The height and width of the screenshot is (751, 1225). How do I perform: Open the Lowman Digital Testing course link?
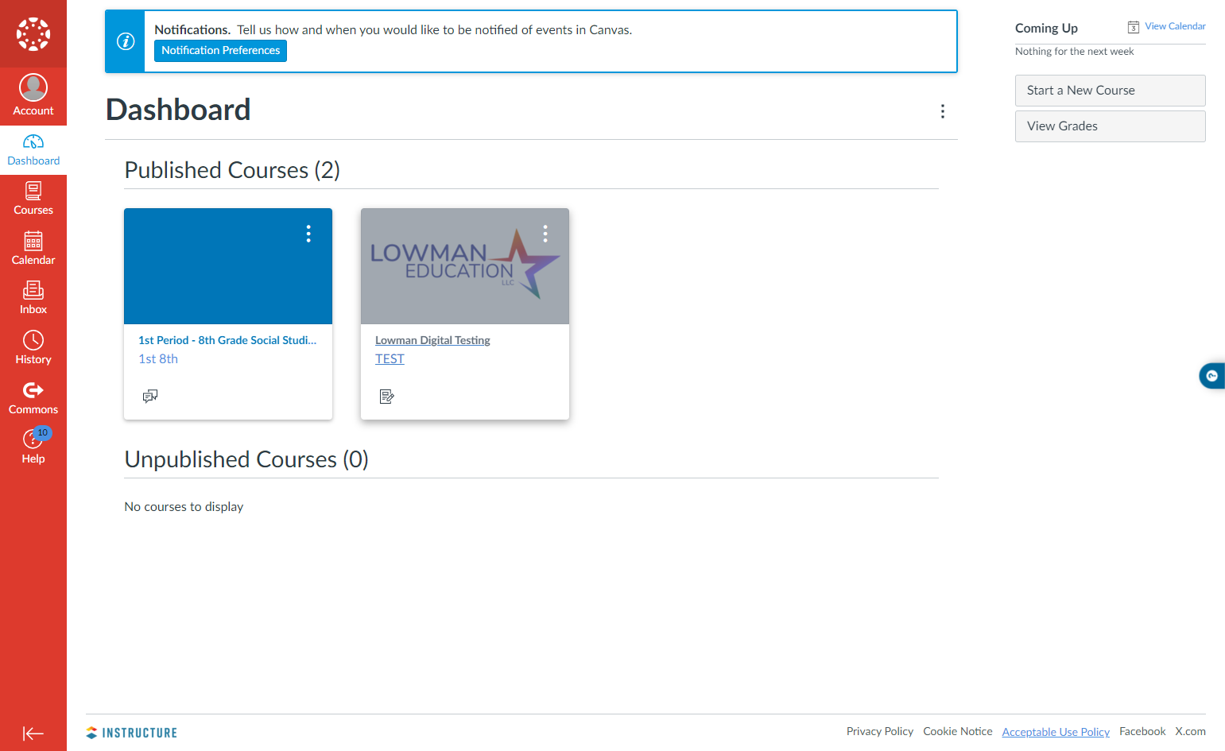point(432,340)
